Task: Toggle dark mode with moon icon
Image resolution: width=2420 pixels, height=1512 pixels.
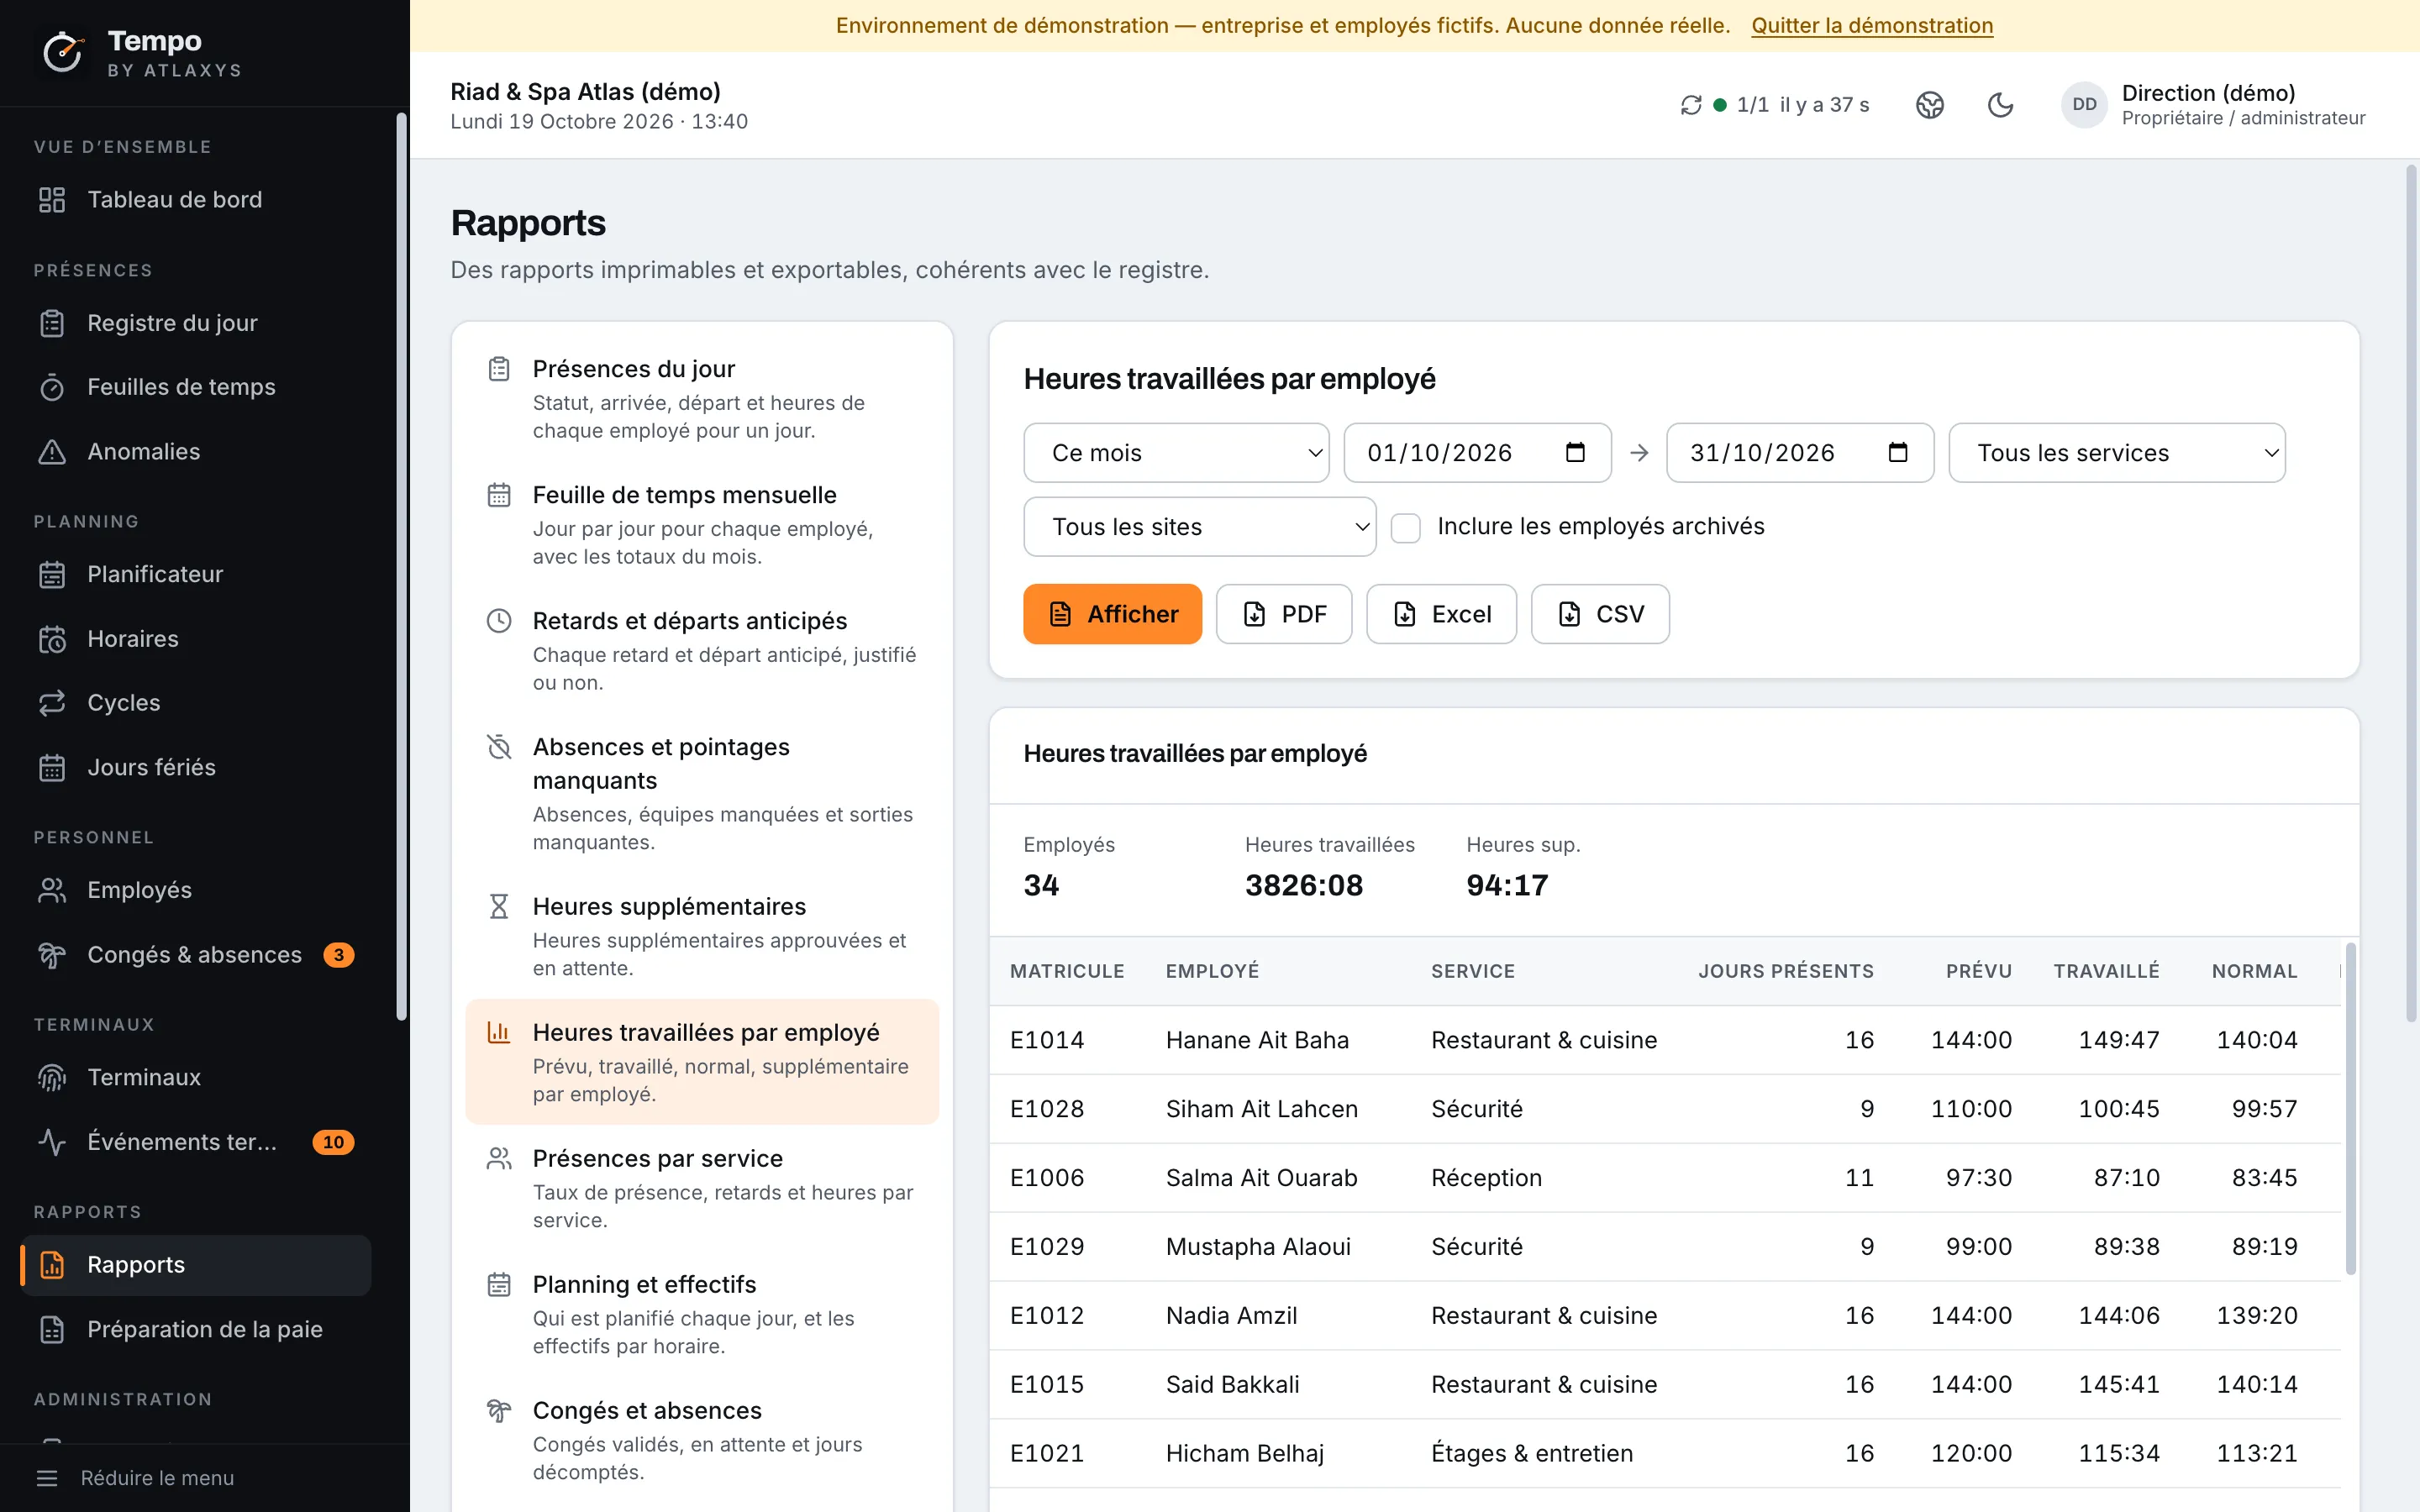Action: point(2000,105)
